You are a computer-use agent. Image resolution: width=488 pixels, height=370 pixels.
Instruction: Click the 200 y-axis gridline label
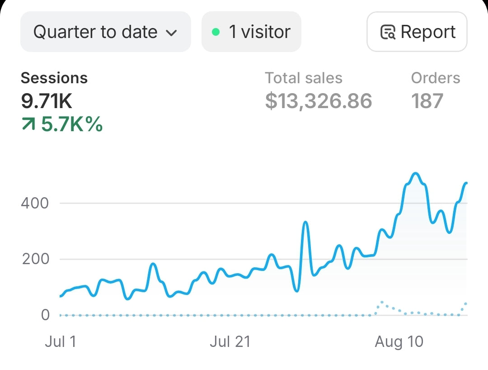pyautogui.click(x=35, y=259)
